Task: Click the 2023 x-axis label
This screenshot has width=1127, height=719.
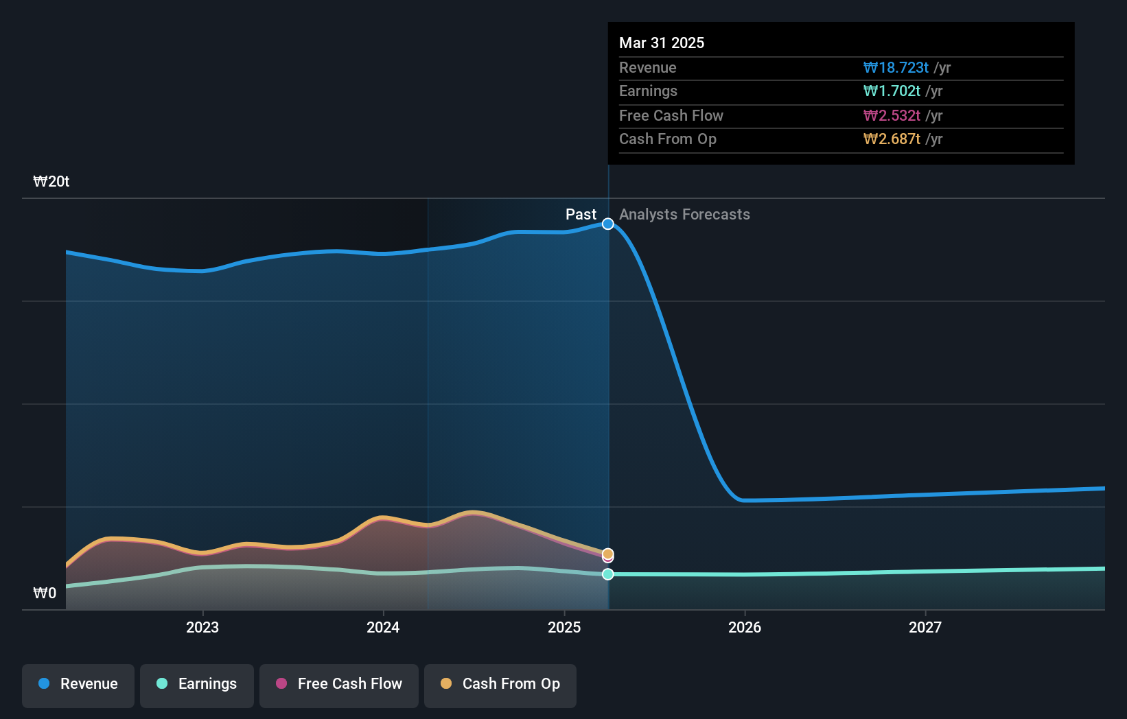Action: (x=202, y=627)
